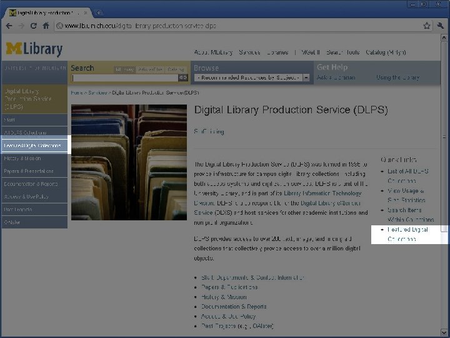Click Staff, Departments & Contact Information link
The image size is (450, 338).
[x=252, y=278]
